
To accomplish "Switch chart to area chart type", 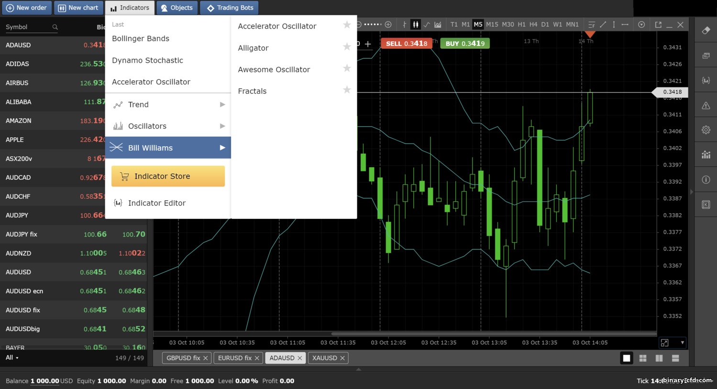I will coord(438,24).
